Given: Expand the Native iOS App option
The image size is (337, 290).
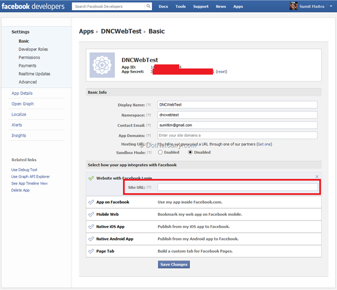Looking at the screenshot, I should (204, 227).
